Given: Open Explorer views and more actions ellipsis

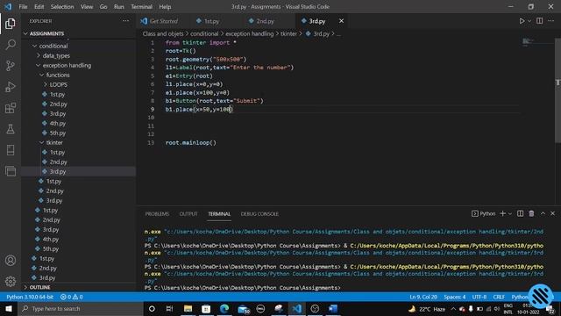Looking at the screenshot, I should [125, 21].
